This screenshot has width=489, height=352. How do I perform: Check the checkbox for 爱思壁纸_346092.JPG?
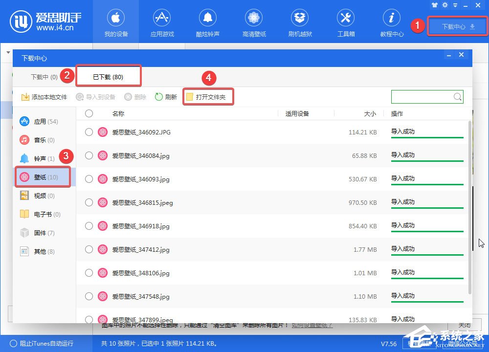pos(89,132)
